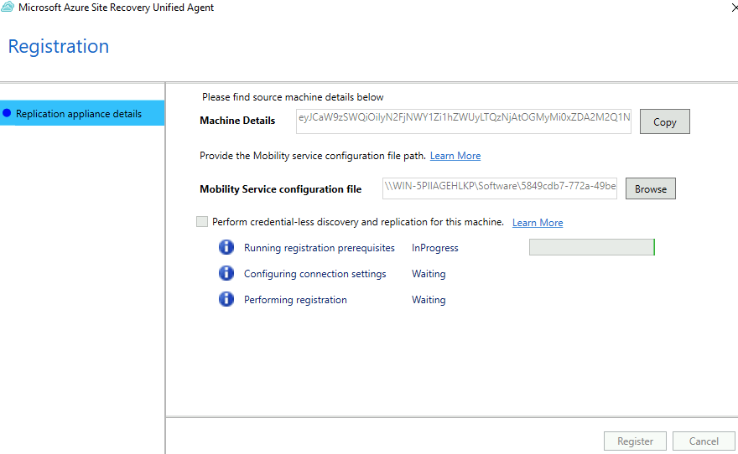Cancel the registration wizard
This screenshot has height=454, width=738.
pyautogui.click(x=704, y=441)
